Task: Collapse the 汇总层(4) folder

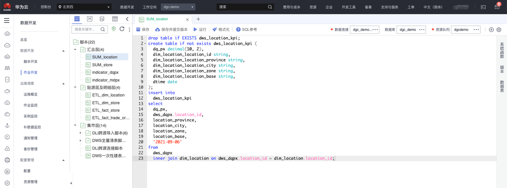Action: (x=75, y=49)
